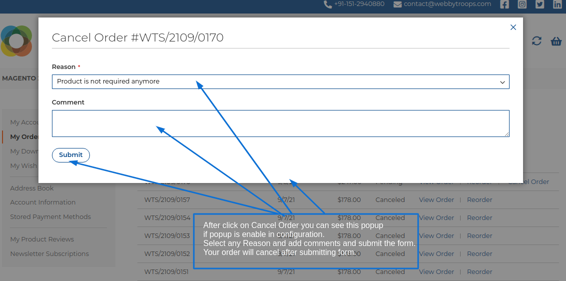The width and height of the screenshot is (566, 281).
Task: Open Account Information in sidebar
Action: coord(42,202)
